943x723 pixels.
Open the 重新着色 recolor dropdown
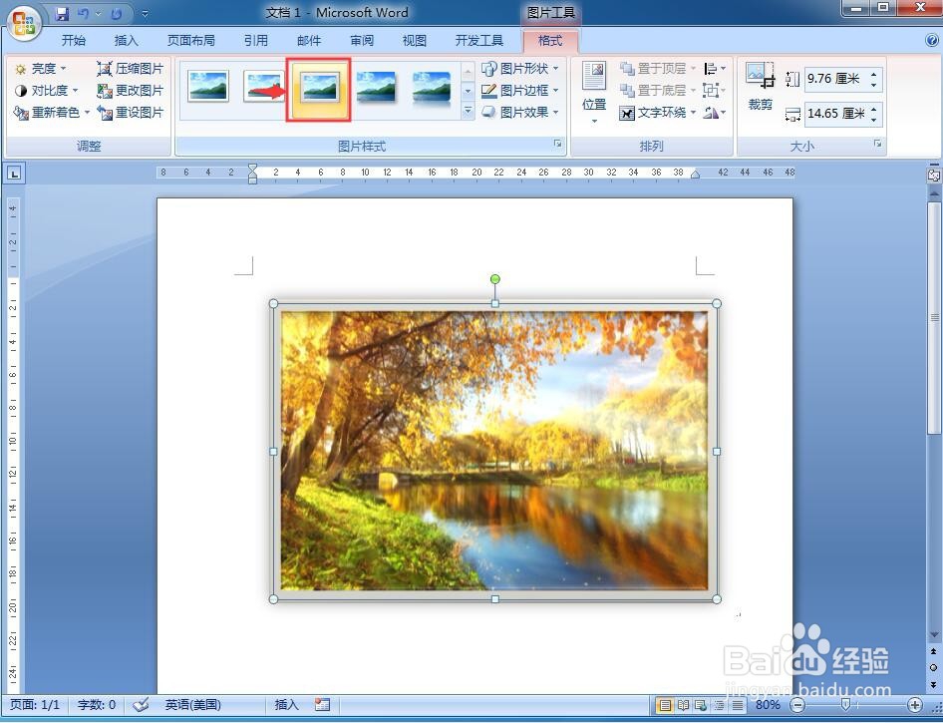click(52, 112)
